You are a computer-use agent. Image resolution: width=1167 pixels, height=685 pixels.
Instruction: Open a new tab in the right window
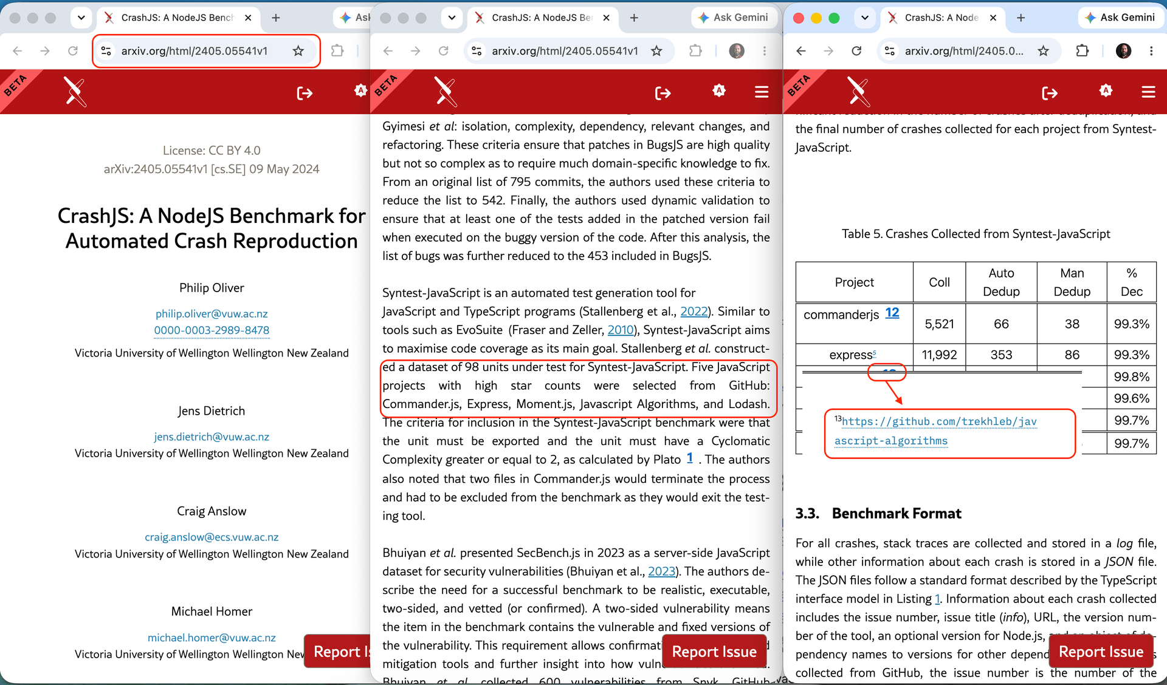pyautogui.click(x=1021, y=18)
